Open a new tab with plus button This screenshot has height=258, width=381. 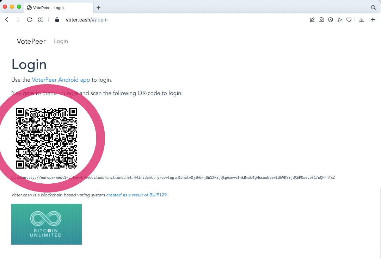pyautogui.click(x=98, y=8)
